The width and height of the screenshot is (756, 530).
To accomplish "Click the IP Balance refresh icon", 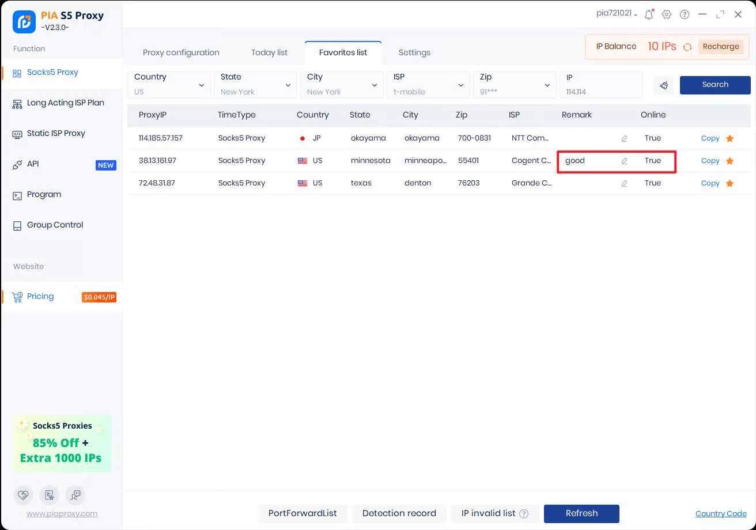I will click(687, 47).
